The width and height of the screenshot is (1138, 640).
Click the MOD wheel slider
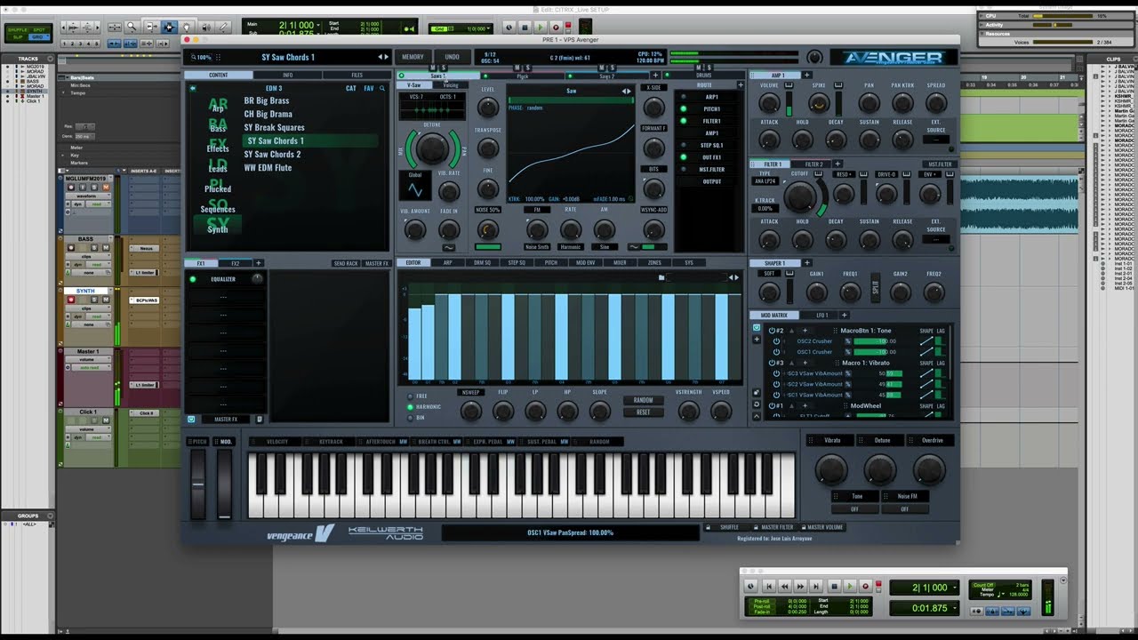pyautogui.click(x=225, y=484)
